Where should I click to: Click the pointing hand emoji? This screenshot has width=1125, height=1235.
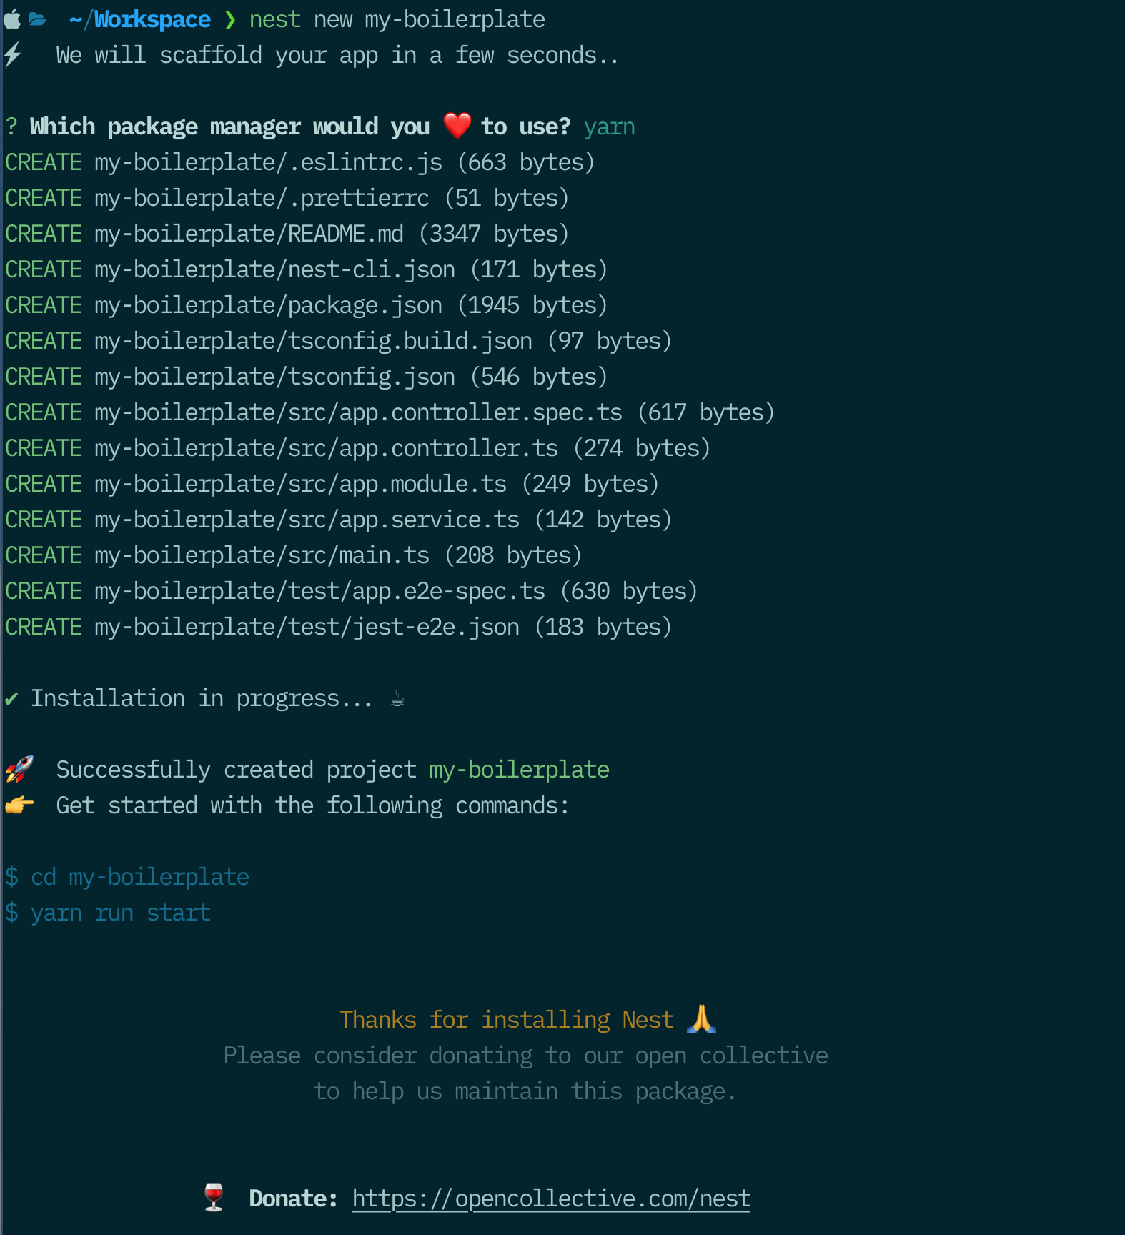(x=19, y=805)
